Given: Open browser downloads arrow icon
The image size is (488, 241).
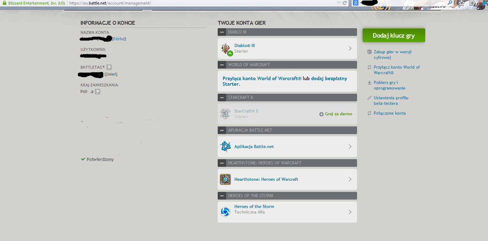Looking at the screenshot, I should click(484, 3).
